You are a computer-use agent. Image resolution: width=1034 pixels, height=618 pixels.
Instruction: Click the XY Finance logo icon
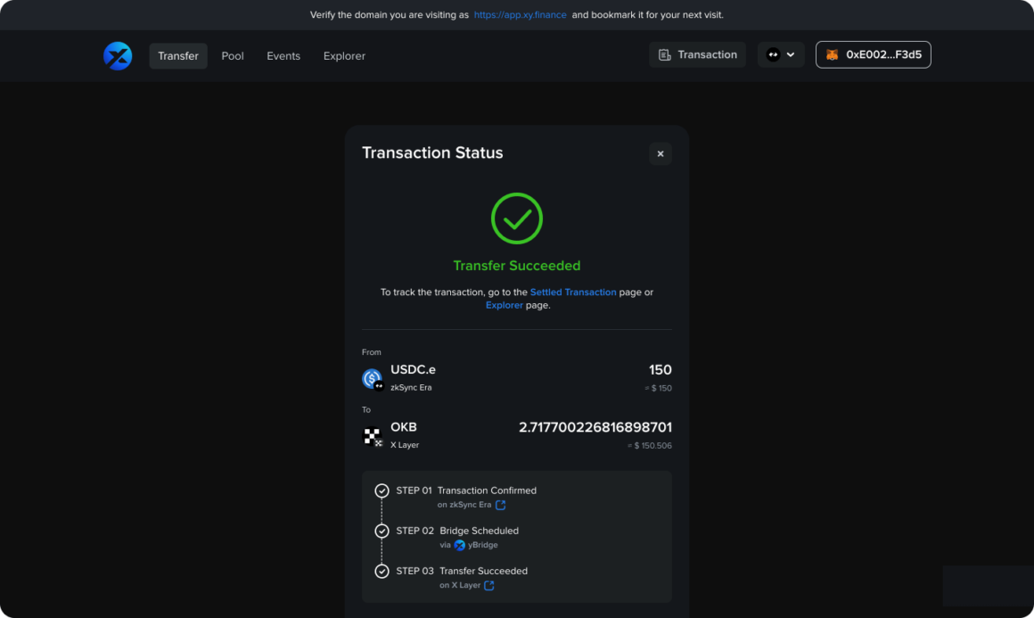click(118, 55)
